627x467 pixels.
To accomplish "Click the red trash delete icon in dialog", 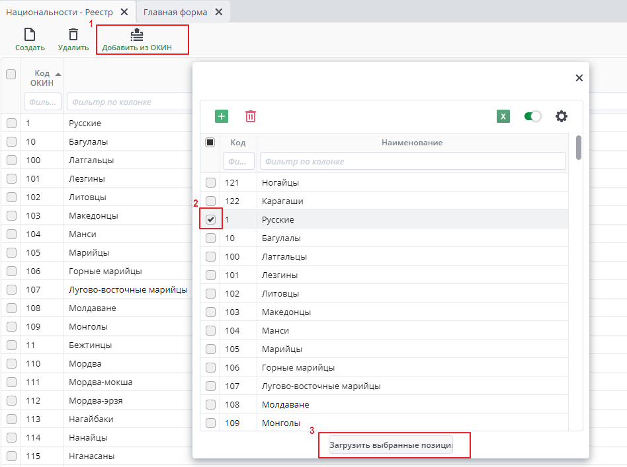I will tap(251, 116).
